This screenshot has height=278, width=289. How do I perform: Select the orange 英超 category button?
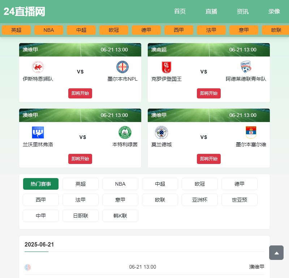[16, 30]
